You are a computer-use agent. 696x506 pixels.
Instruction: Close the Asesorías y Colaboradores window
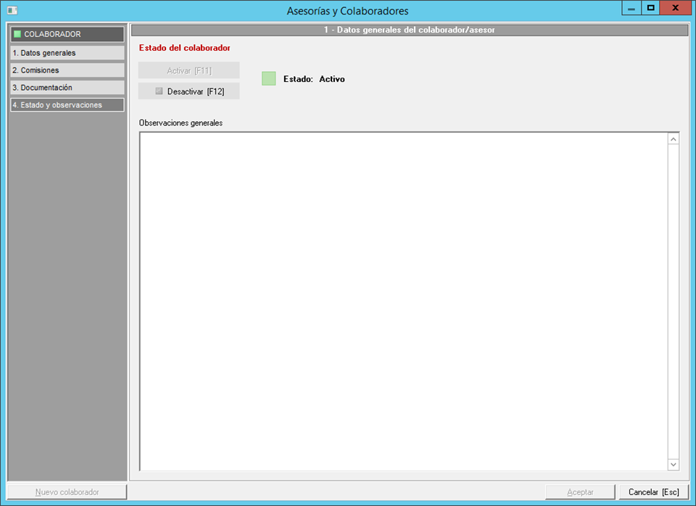675,8
